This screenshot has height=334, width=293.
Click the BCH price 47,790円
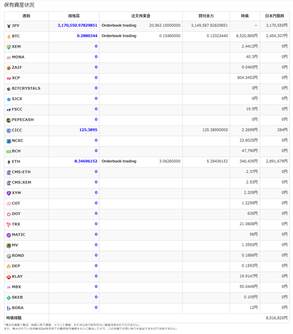pos(250,151)
